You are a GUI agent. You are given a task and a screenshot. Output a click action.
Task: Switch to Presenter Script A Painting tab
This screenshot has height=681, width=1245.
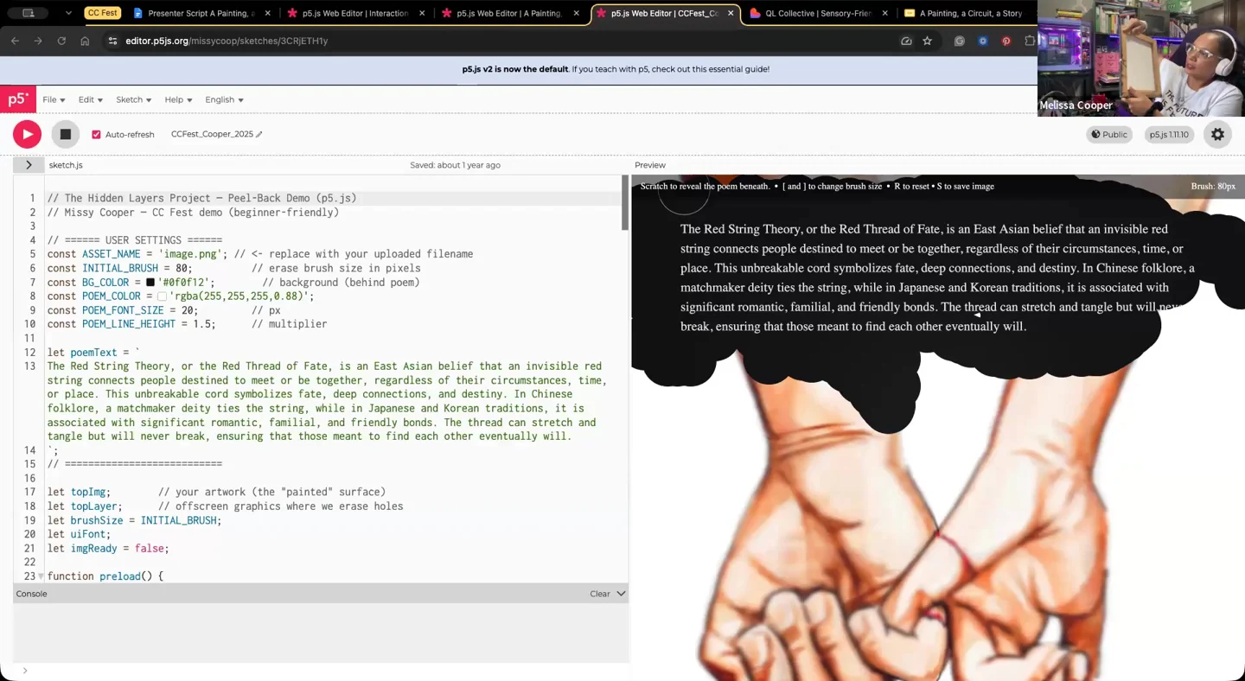click(x=201, y=13)
